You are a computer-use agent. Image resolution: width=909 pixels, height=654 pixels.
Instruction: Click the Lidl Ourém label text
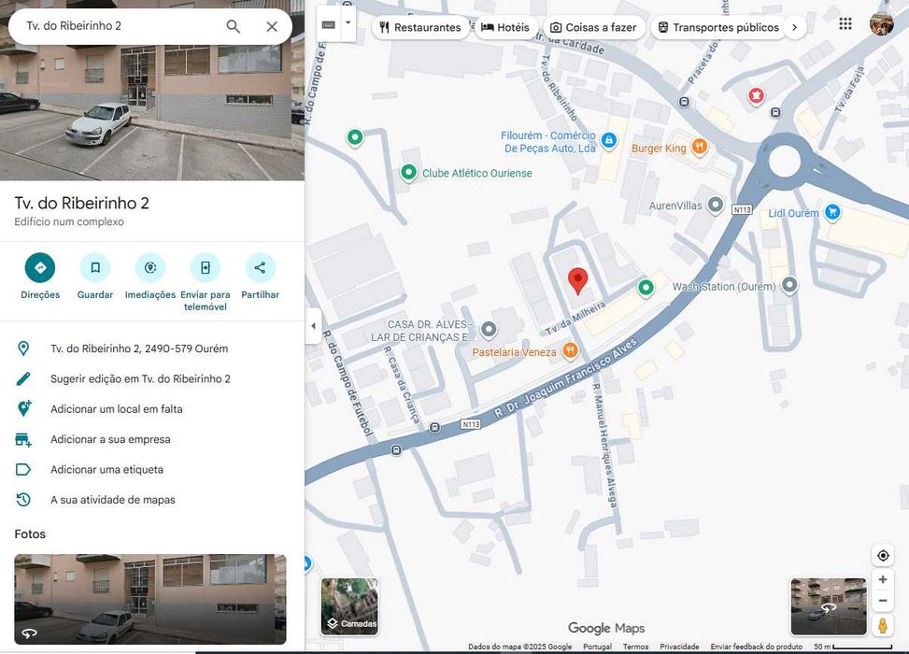(794, 213)
